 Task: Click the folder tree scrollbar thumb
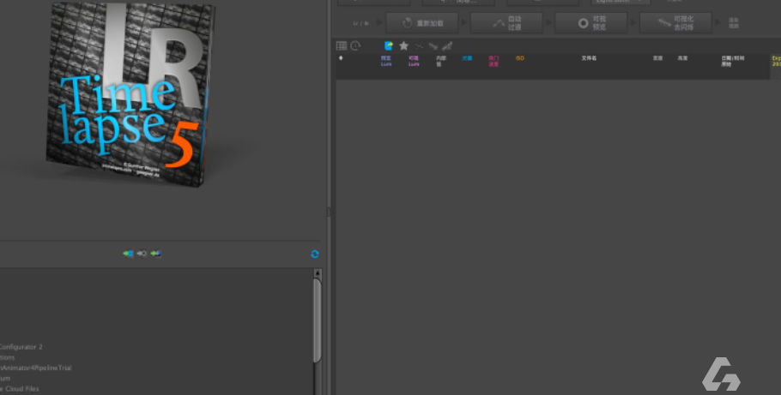pyautogui.click(x=318, y=320)
